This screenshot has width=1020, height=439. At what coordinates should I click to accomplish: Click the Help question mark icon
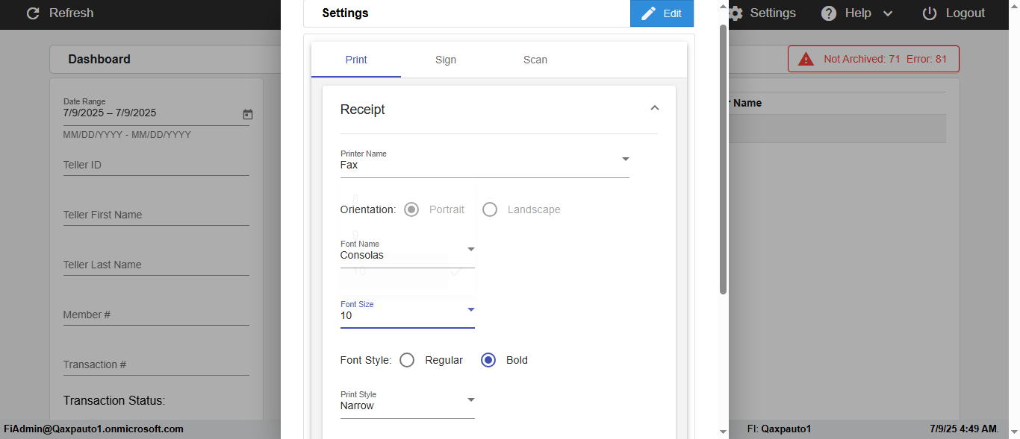(829, 13)
